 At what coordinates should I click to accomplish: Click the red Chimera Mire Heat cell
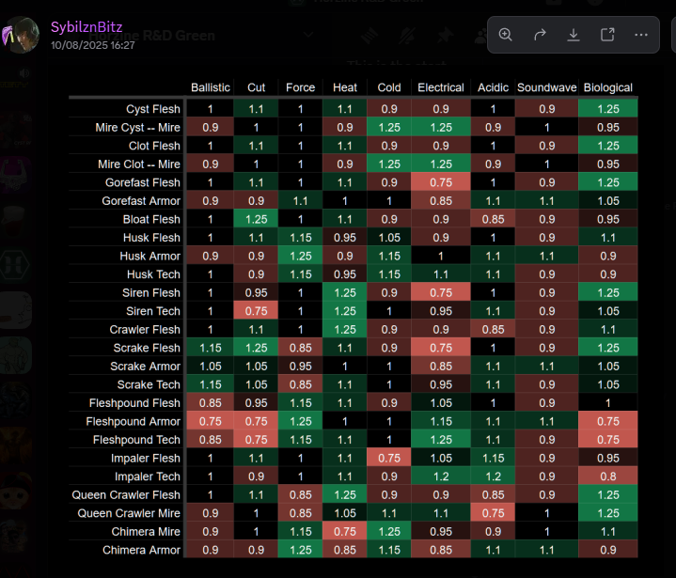point(345,531)
